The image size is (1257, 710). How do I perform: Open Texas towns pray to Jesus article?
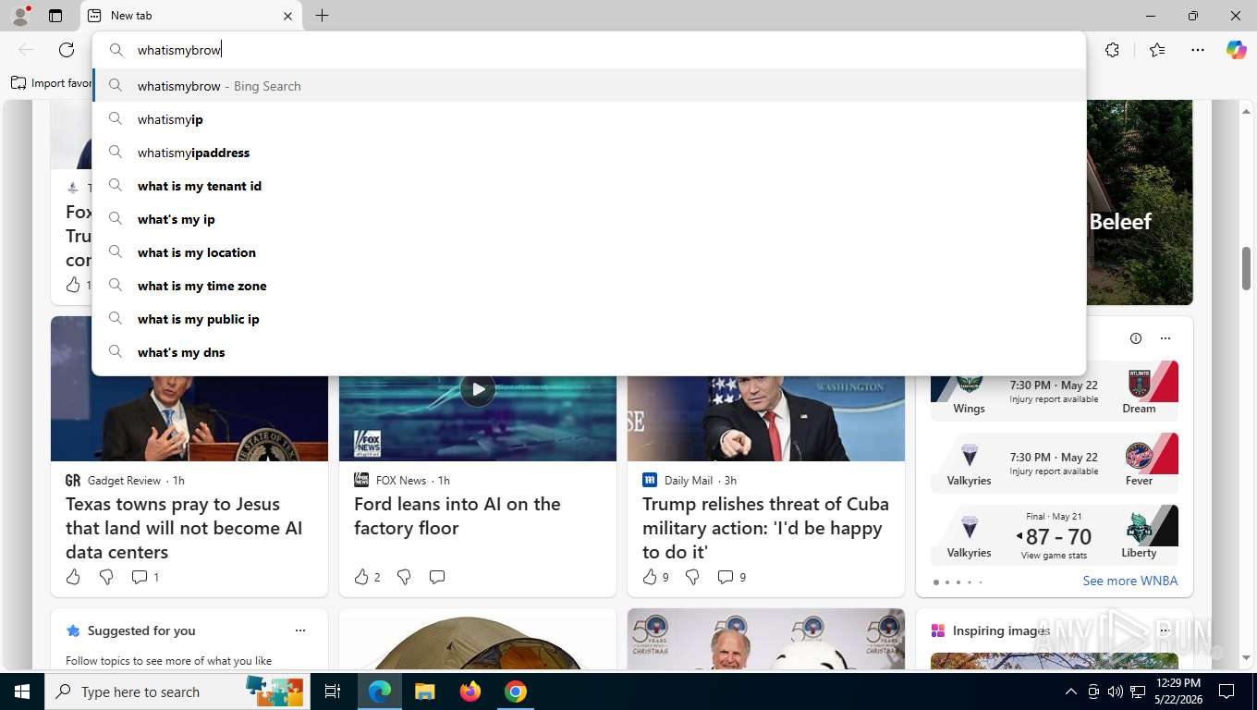coord(184,528)
